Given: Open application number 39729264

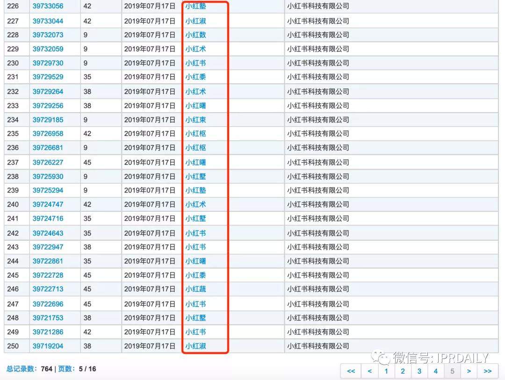Looking at the screenshot, I should coord(48,92).
